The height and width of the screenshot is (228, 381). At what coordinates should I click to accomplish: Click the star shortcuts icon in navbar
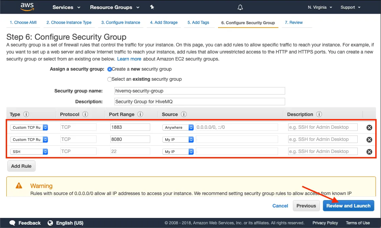(x=152, y=7)
